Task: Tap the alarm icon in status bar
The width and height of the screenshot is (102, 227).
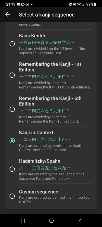Action: [70, 5]
